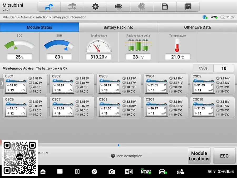The width and height of the screenshot is (237, 178).
Task: Click 'The battery pack is OK' text
Action: pos(52,68)
